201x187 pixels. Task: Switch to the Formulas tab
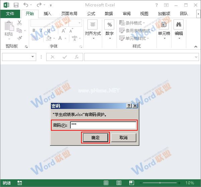click(91, 14)
